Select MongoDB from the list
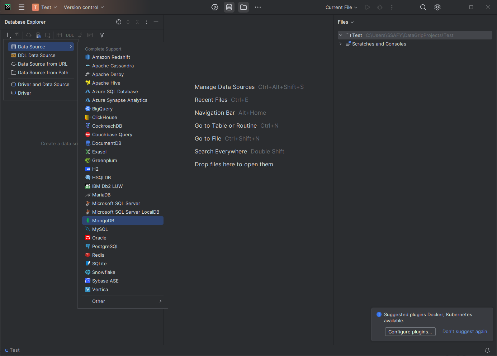 pyautogui.click(x=123, y=220)
